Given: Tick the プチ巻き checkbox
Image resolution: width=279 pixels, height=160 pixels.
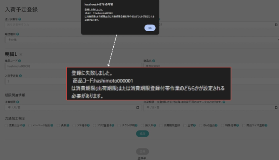Looking at the screenshot, I should [x=74, y=125].
